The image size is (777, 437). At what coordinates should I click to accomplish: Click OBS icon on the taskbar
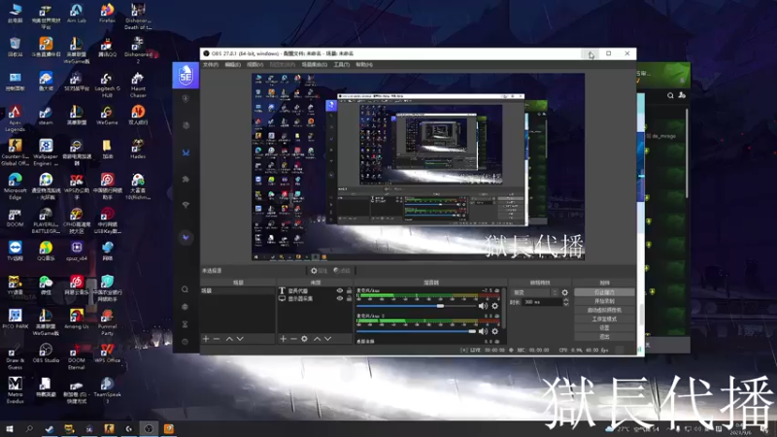(x=149, y=429)
